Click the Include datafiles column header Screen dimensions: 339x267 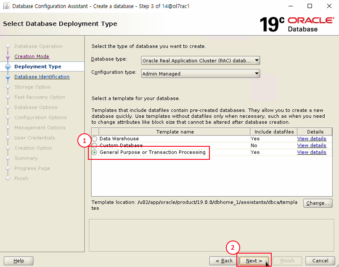(274, 132)
